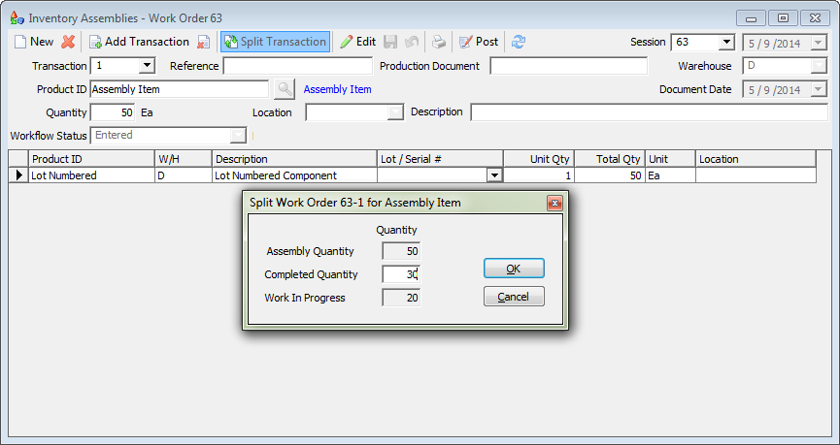Open the session date dropdown
This screenshot has width=840, height=445.
click(x=819, y=43)
